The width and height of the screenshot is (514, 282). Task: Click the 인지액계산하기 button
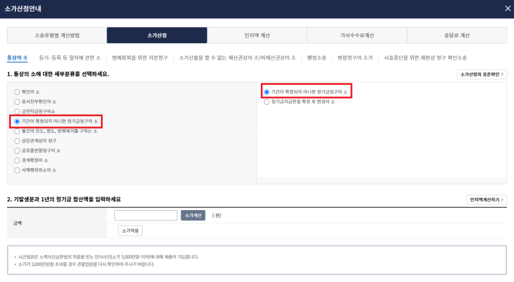coord(486,199)
